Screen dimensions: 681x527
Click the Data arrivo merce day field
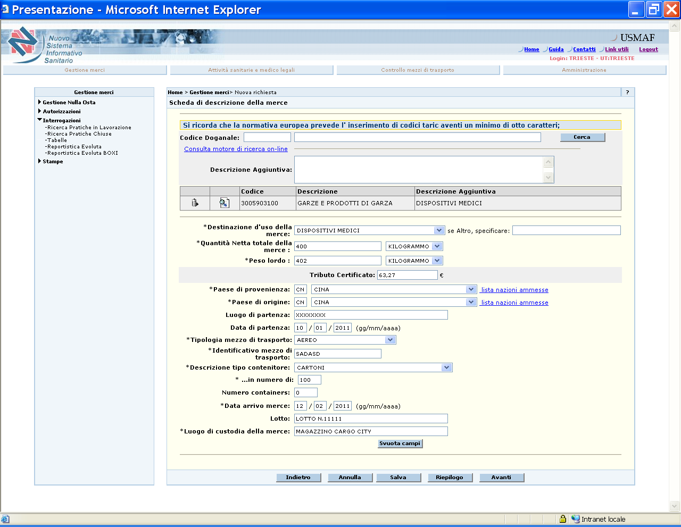click(301, 406)
